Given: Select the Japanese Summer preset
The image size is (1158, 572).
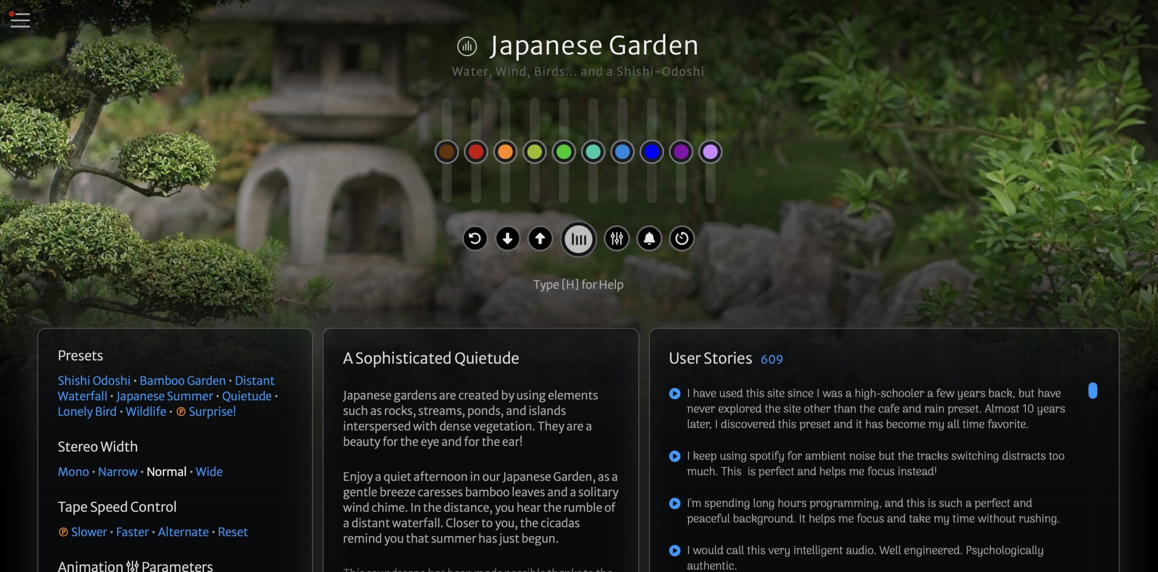Looking at the screenshot, I should tap(165, 396).
